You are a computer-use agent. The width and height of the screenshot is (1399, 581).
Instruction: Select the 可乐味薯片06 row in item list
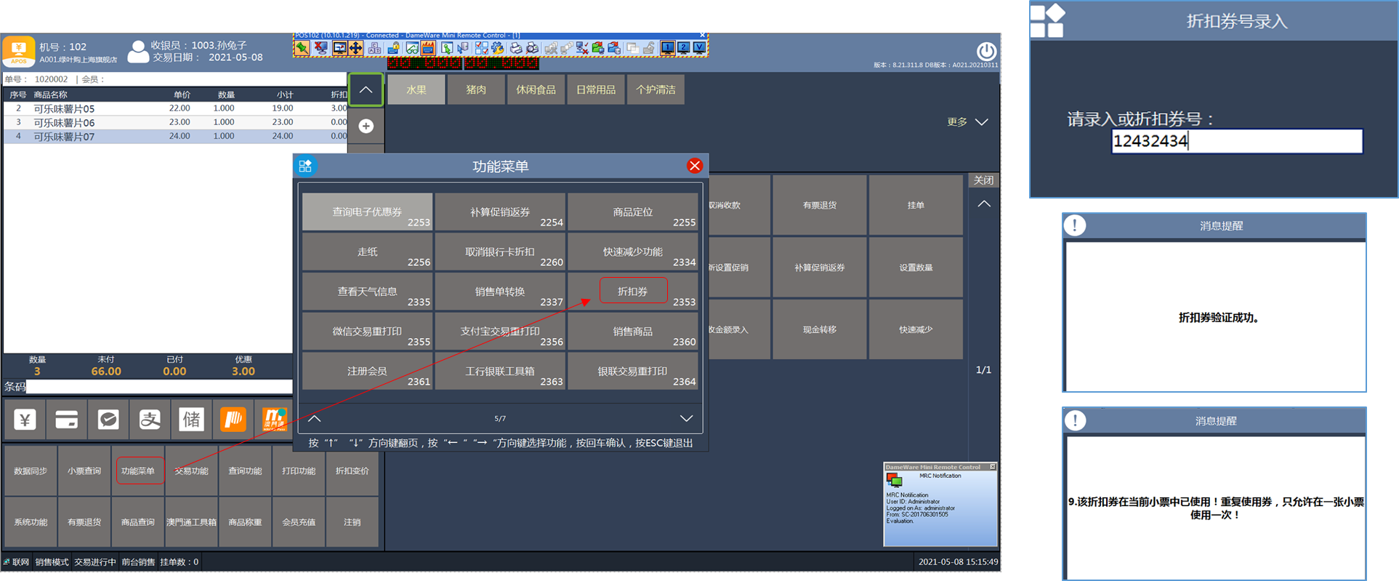tap(176, 122)
